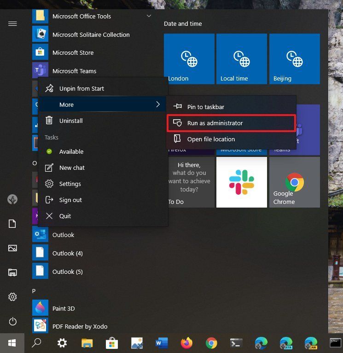343x353 pixels.
Task: Open the Local time tile
Action: (x=242, y=59)
